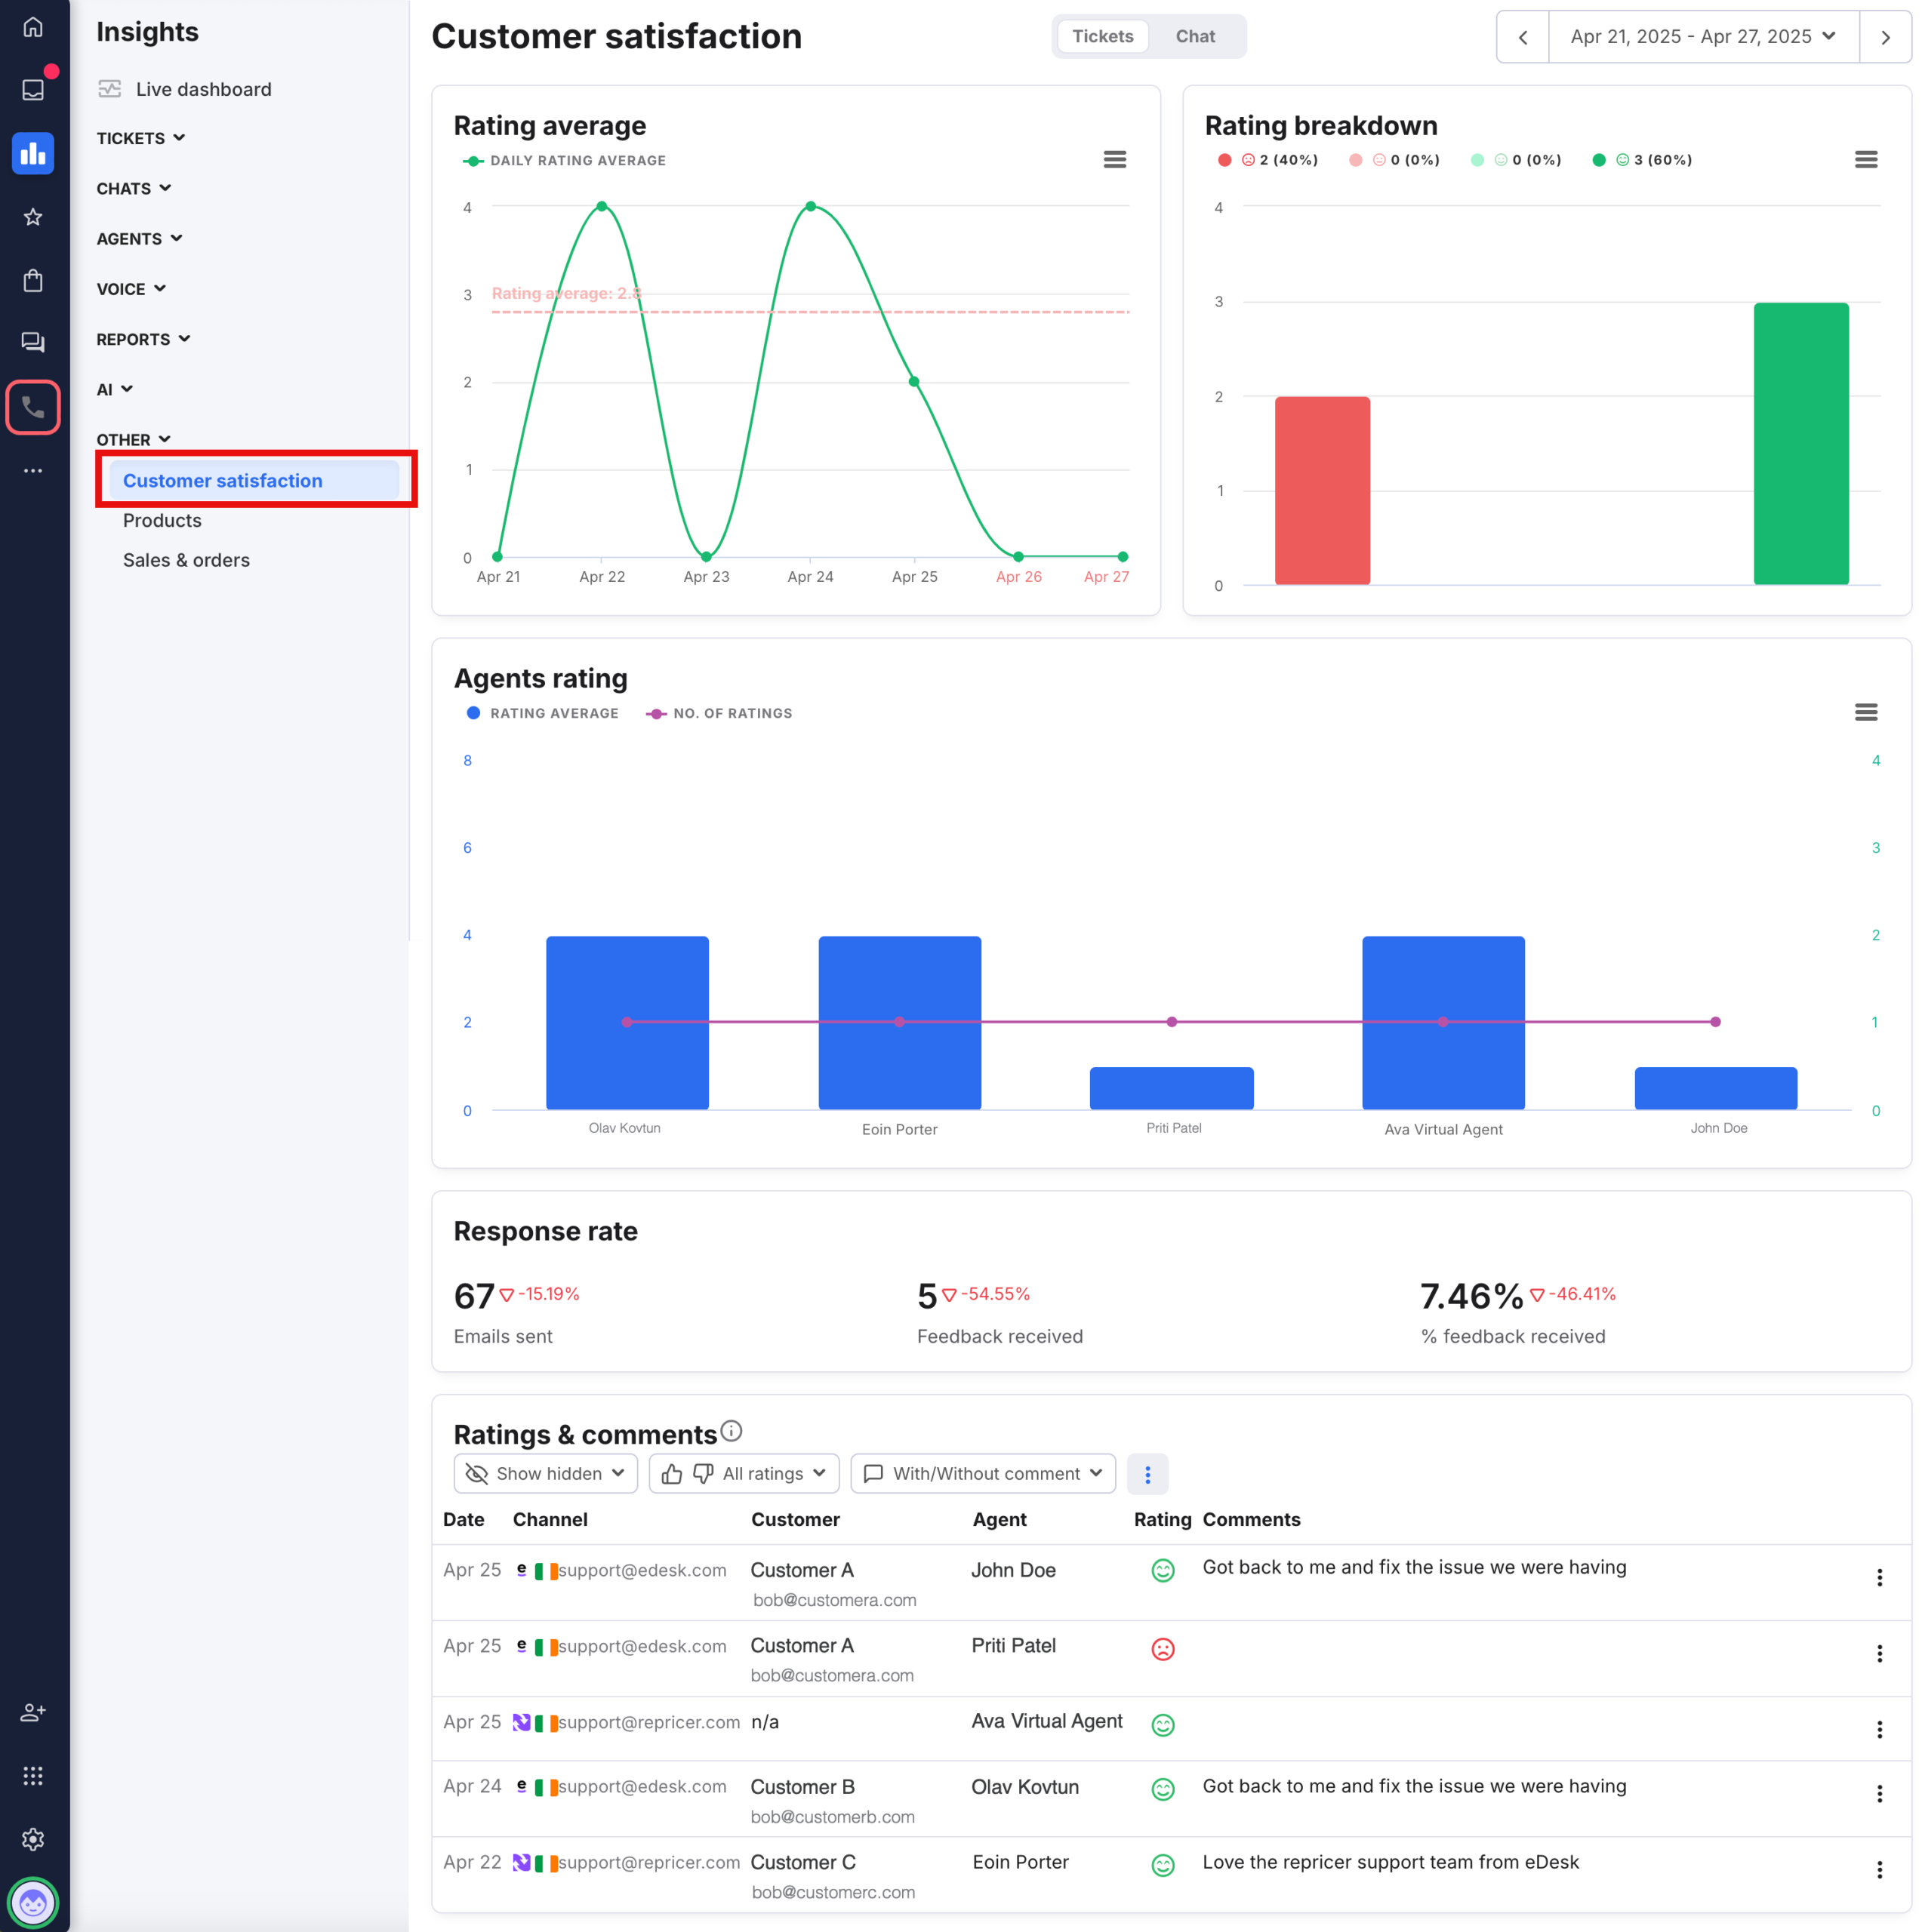Open the Rating breakdown chart menu
The width and height of the screenshot is (1922, 1932).
click(1866, 160)
